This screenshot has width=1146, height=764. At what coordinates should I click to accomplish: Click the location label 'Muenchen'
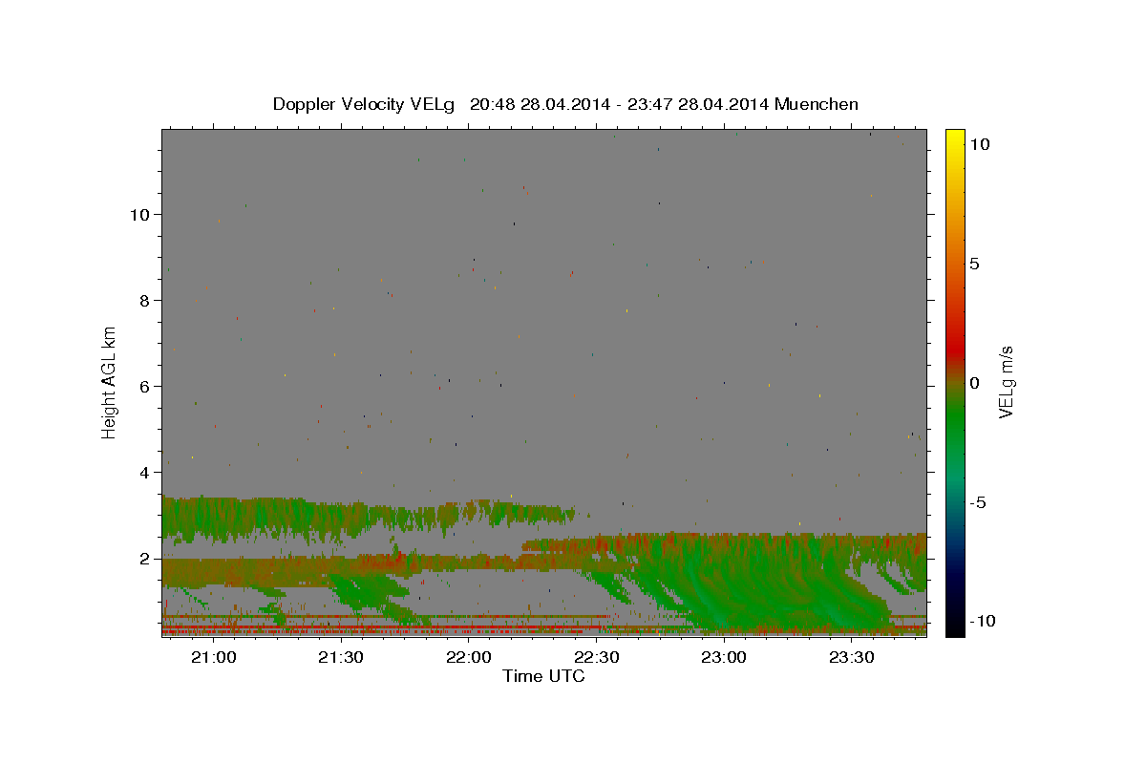click(x=817, y=104)
